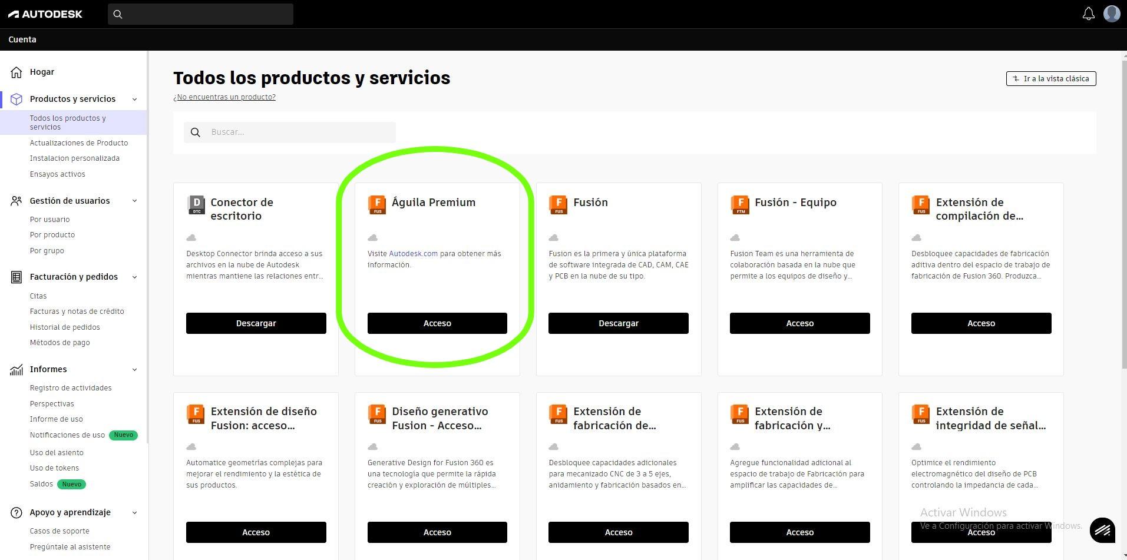Image resolution: width=1127 pixels, height=560 pixels.
Task: Click the Informes chart icon
Action: [16, 369]
